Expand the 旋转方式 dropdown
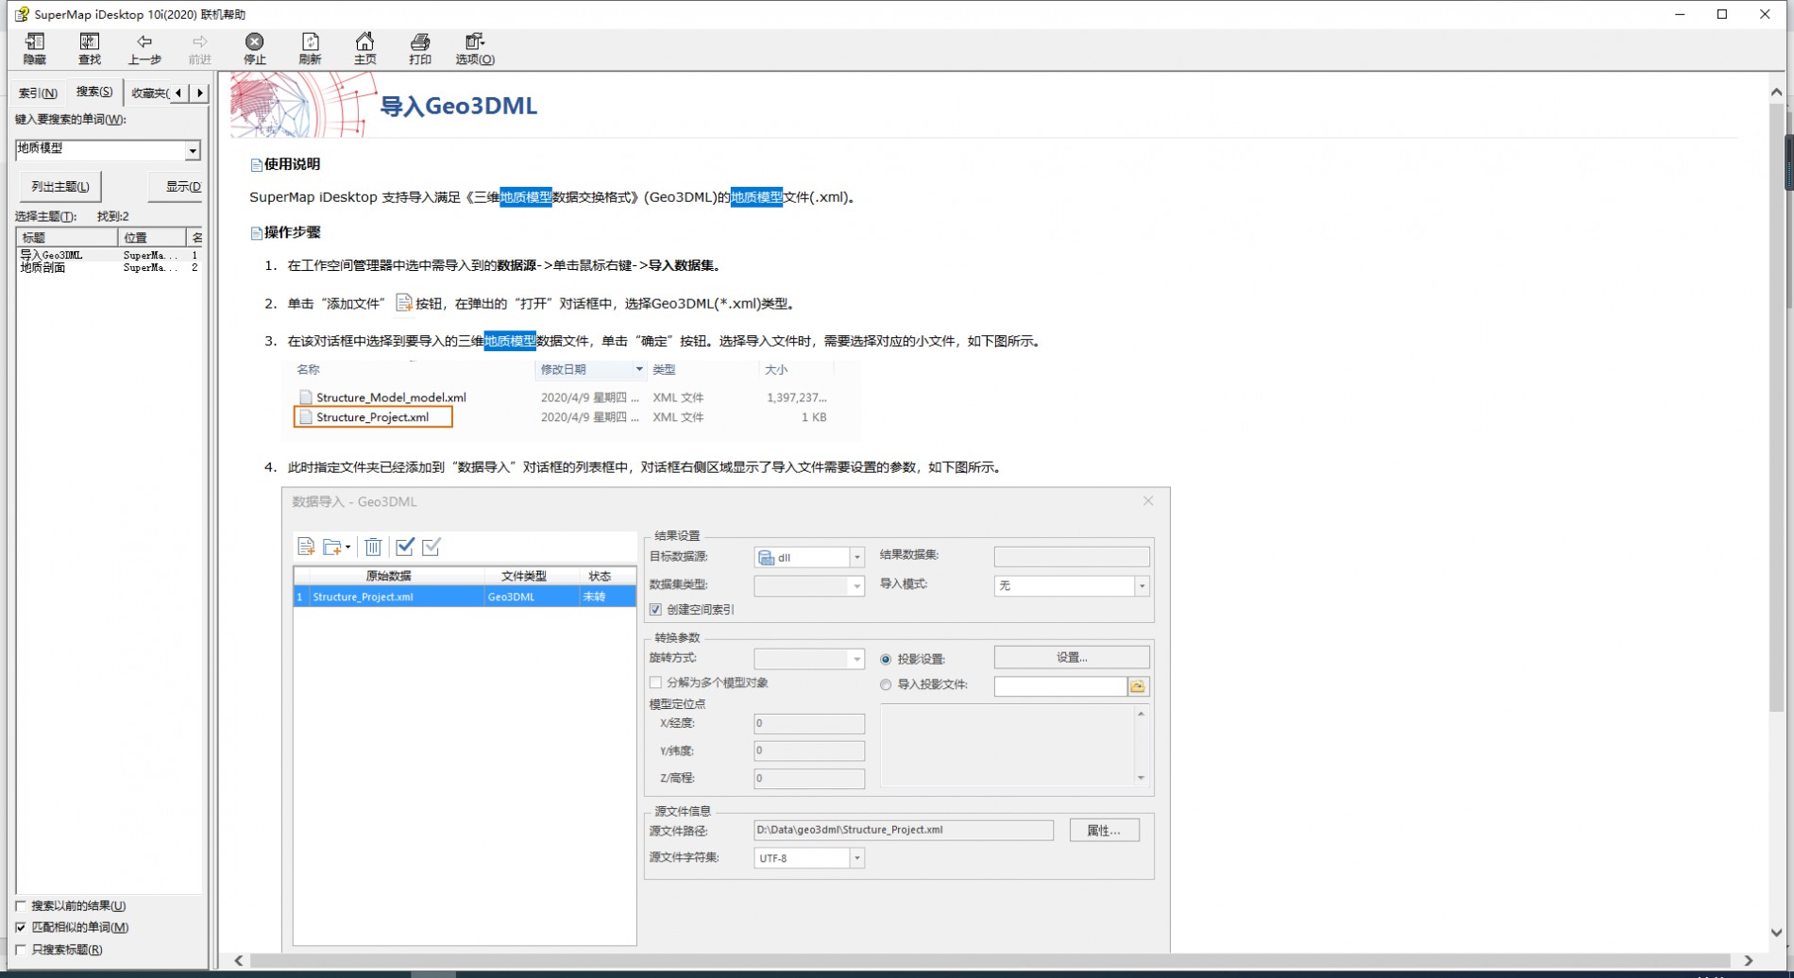Image resolution: width=1794 pixels, height=978 pixels. 856,659
